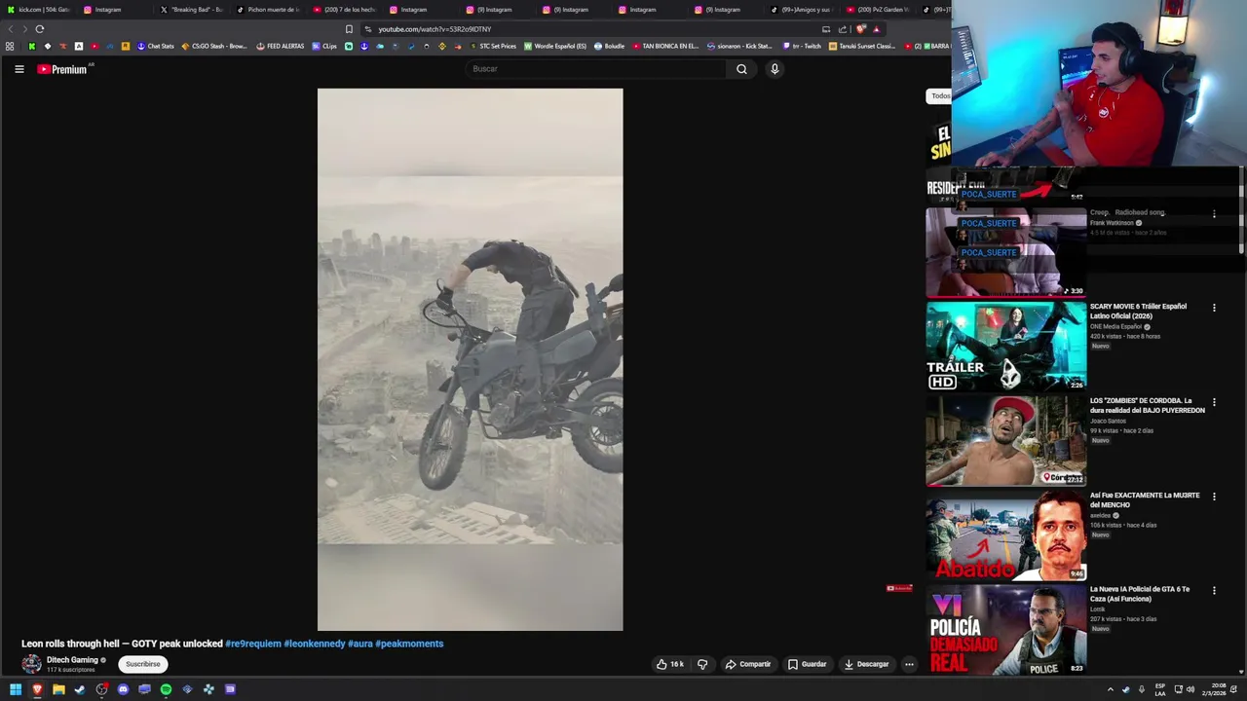The height and width of the screenshot is (701, 1247).
Task: Open the #aura hashtag link
Action: pyautogui.click(x=360, y=644)
